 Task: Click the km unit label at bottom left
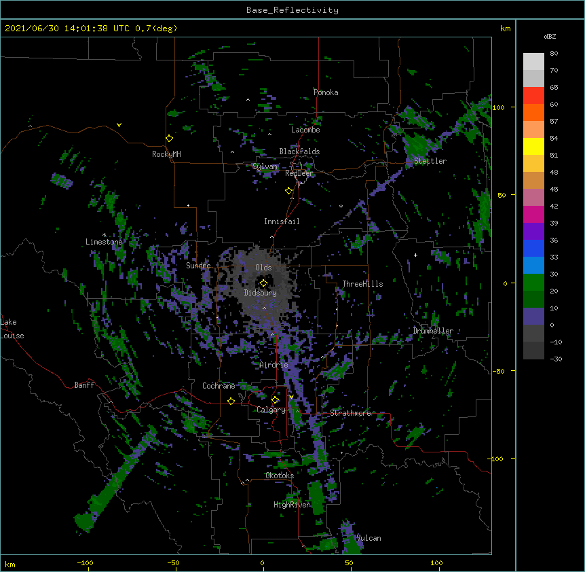tap(10, 564)
